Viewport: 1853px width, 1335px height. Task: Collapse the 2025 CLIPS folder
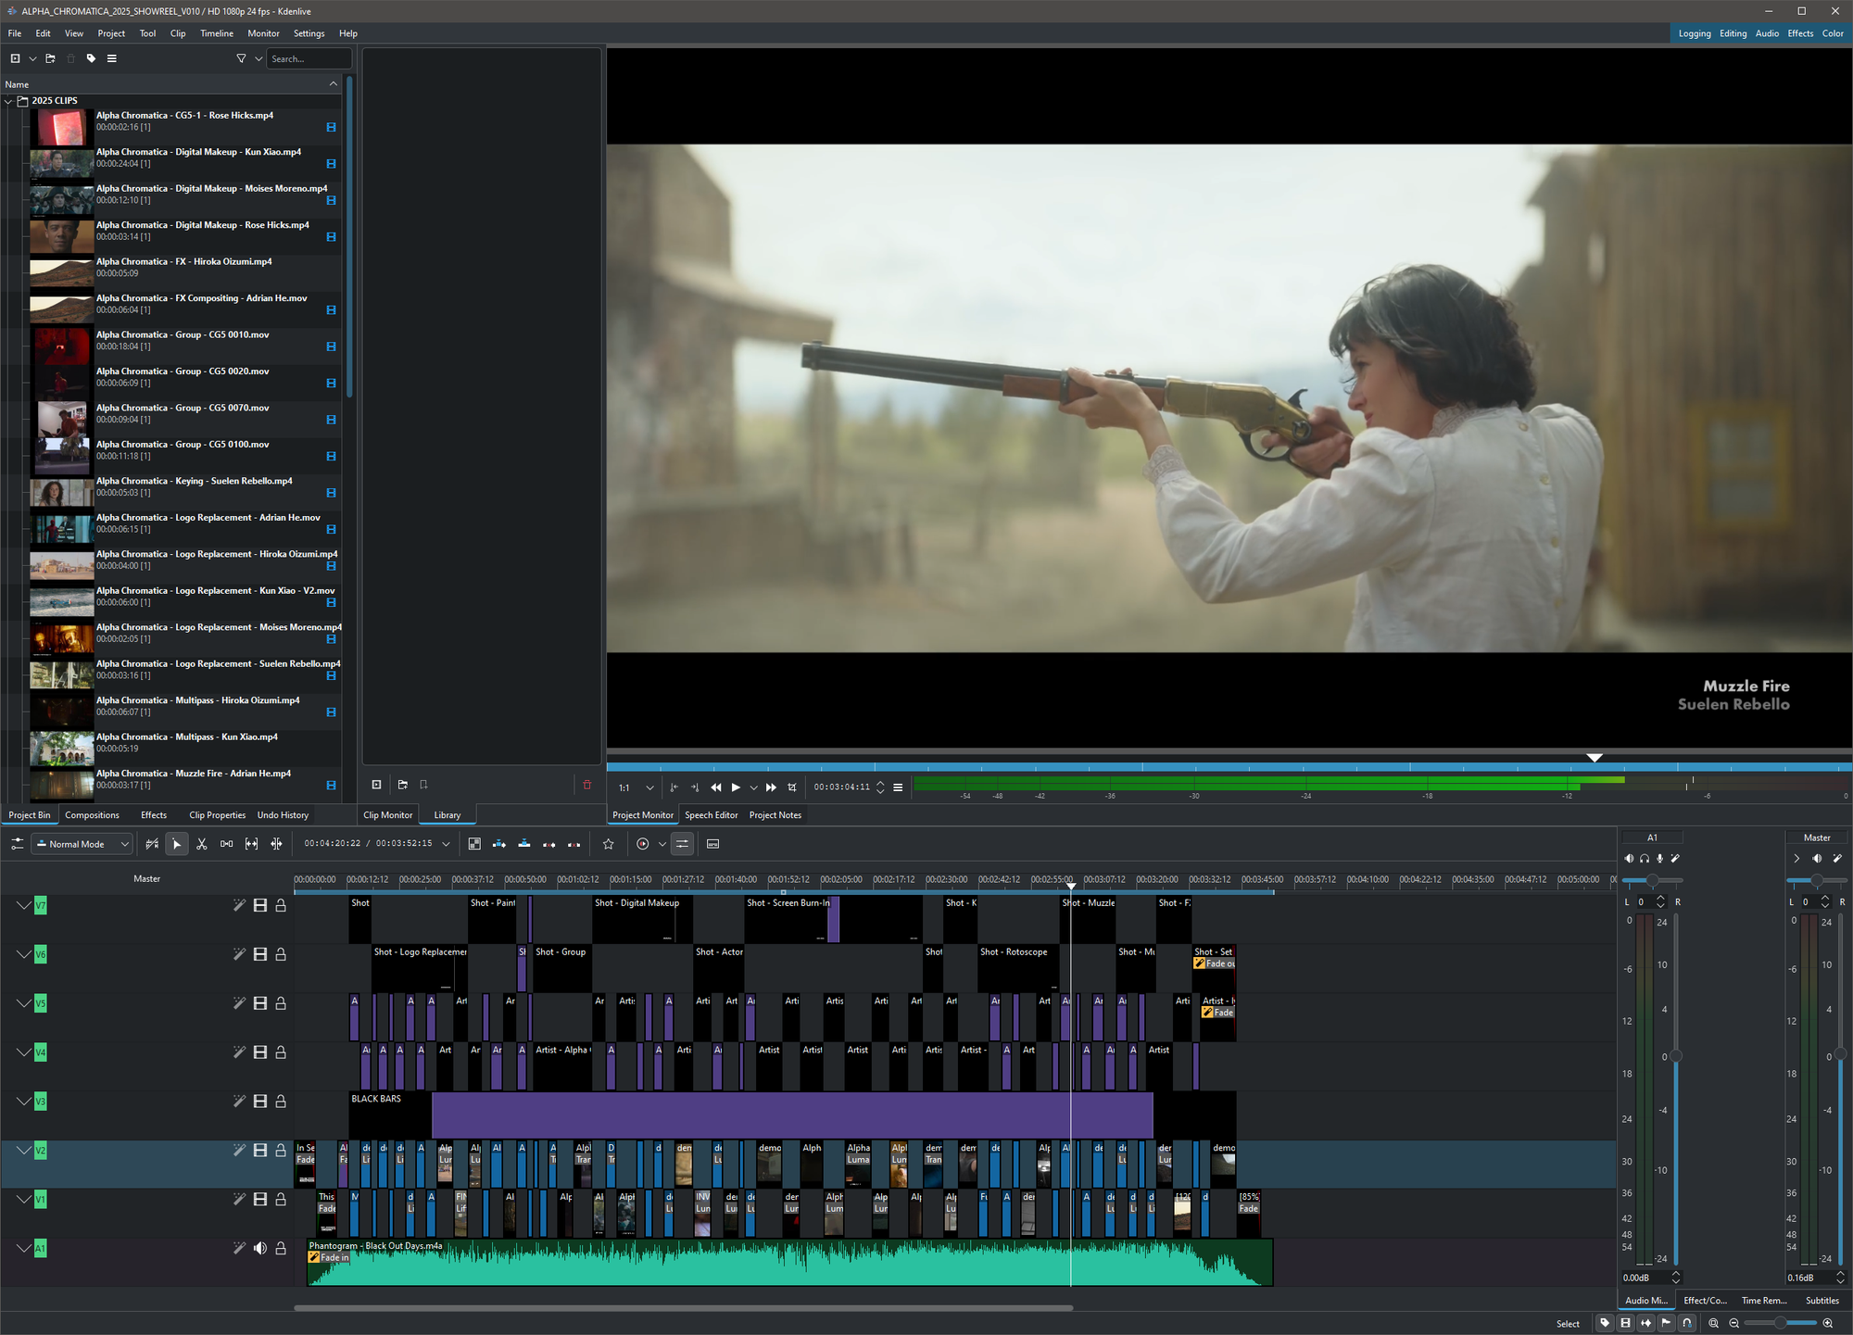pyautogui.click(x=9, y=101)
